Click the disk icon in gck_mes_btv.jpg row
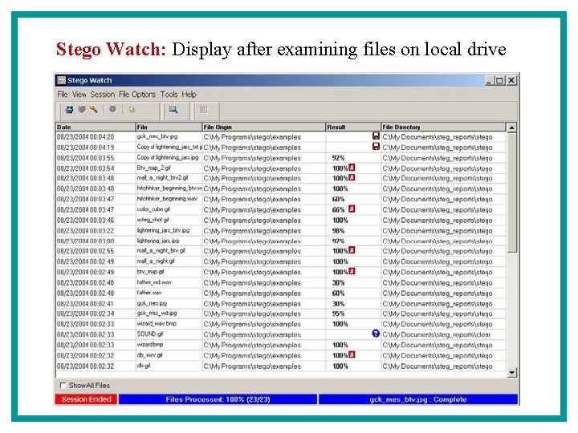 376,136
